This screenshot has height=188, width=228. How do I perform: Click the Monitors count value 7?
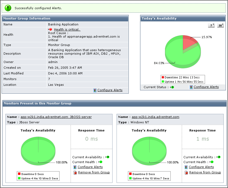pos(49,79)
